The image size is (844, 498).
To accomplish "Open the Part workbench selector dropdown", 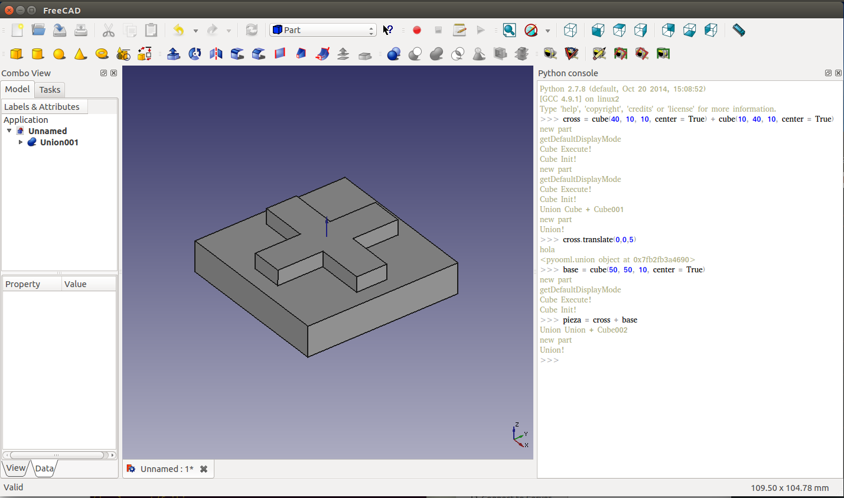I will (x=322, y=30).
